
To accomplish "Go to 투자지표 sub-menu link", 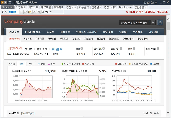I will tap(64, 39).
